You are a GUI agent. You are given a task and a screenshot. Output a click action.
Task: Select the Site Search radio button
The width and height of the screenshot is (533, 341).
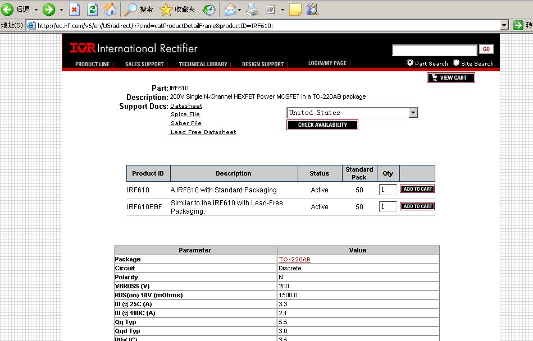456,63
